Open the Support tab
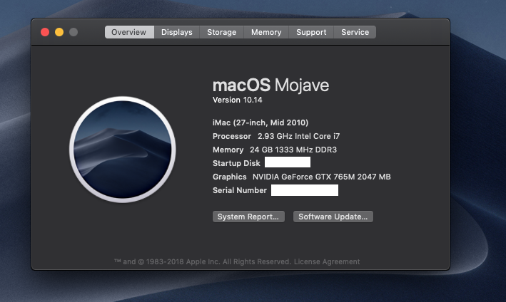Viewport: 506px width, 302px height. pyautogui.click(x=311, y=32)
